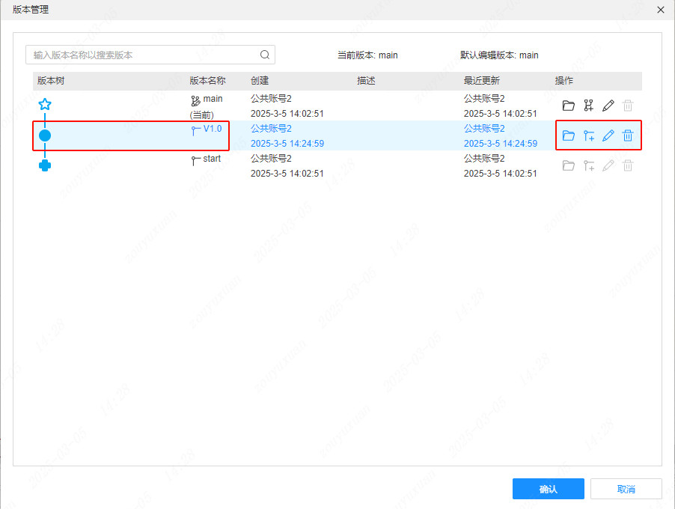This screenshot has height=509, width=675.
Task: Click the flag icon beside start name
Action: click(193, 159)
